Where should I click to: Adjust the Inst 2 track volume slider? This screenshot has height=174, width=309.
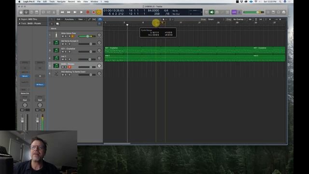pos(87,59)
